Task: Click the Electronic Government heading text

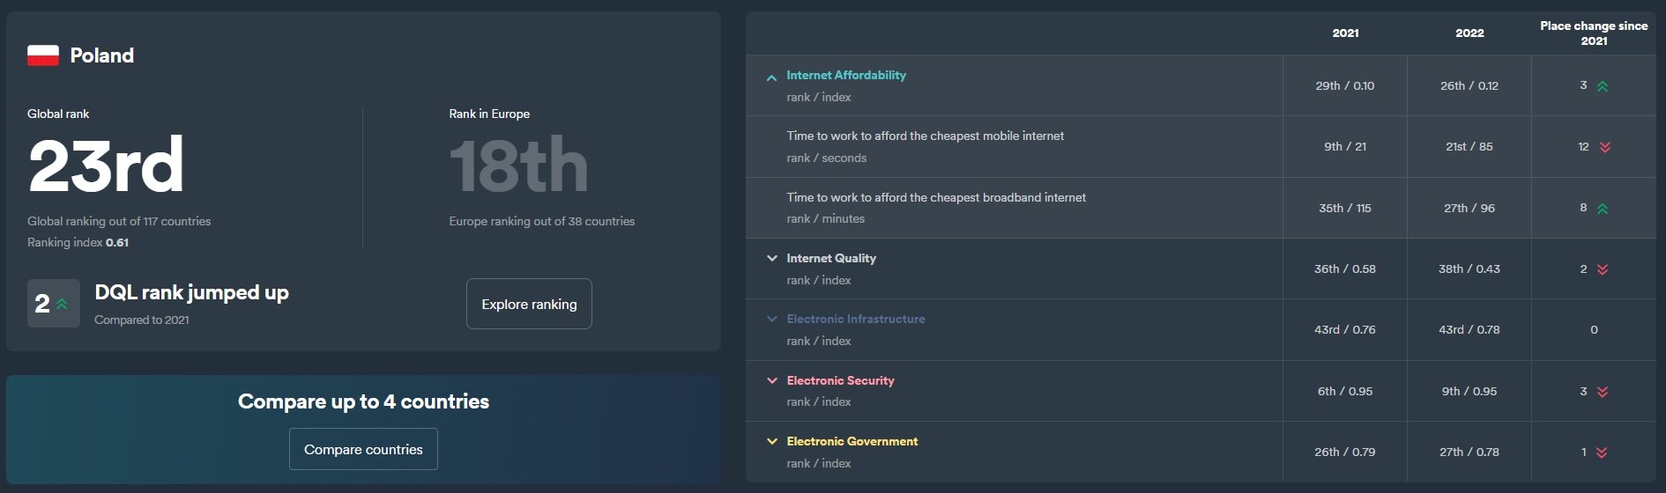Action: [852, 441]
